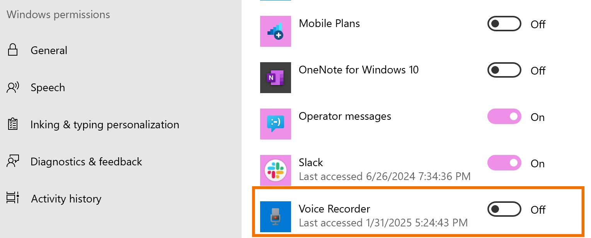This screenshot has width=591, height=238.
Task: Click the Voice Recorder last accessed text
Action: point(383,223)
